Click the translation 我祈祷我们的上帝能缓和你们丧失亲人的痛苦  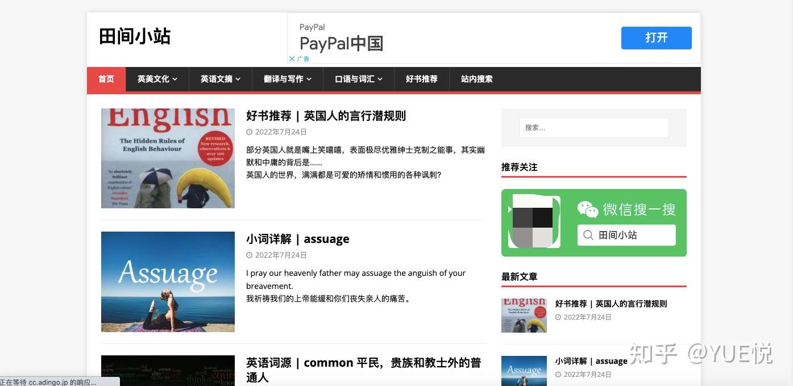[328, 299]
